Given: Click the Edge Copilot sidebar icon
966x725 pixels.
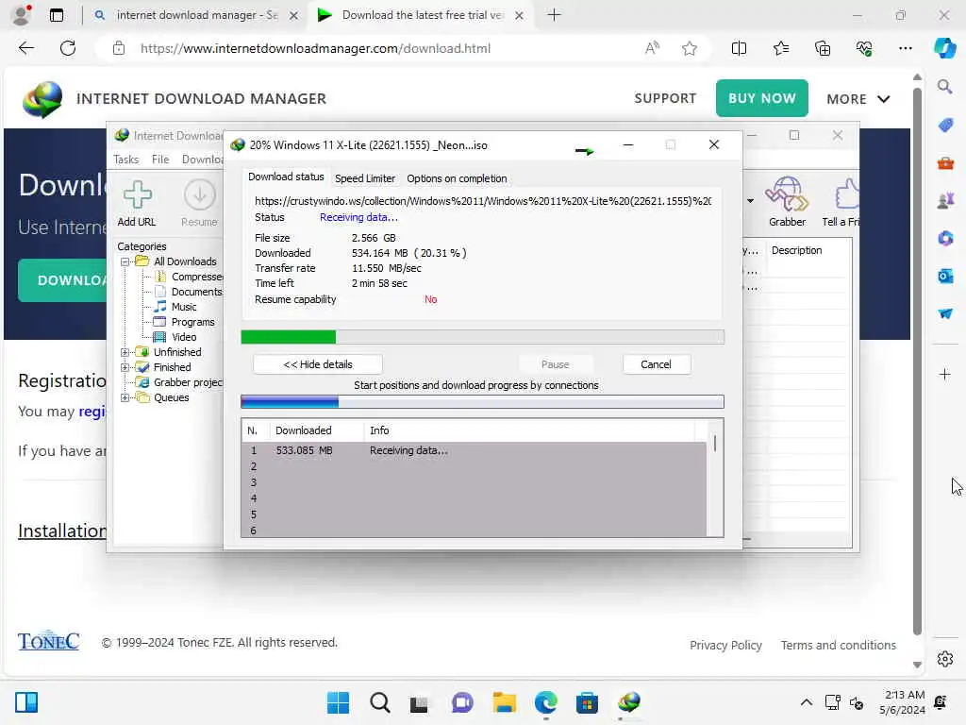Looking at the screenshot, I should [944, 48].
